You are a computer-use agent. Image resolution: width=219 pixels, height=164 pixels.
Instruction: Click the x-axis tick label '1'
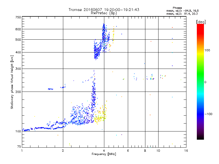[x=22, y=151]
